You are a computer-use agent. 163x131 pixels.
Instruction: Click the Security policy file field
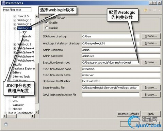[111, 88]
